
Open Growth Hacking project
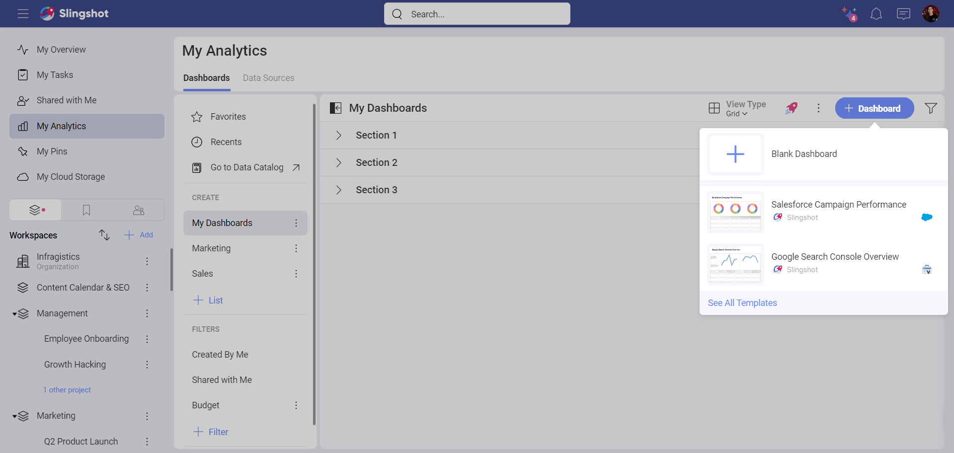coord(75,365)
